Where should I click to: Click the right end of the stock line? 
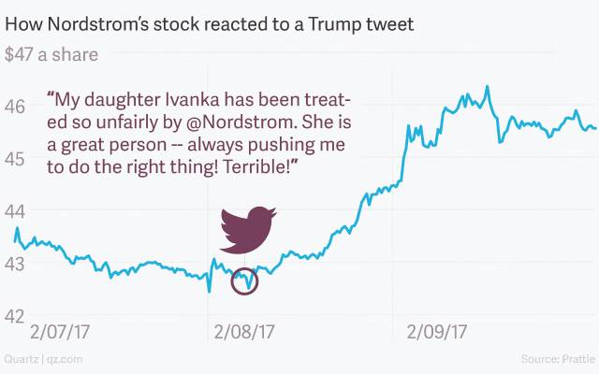tap(595, 128)
